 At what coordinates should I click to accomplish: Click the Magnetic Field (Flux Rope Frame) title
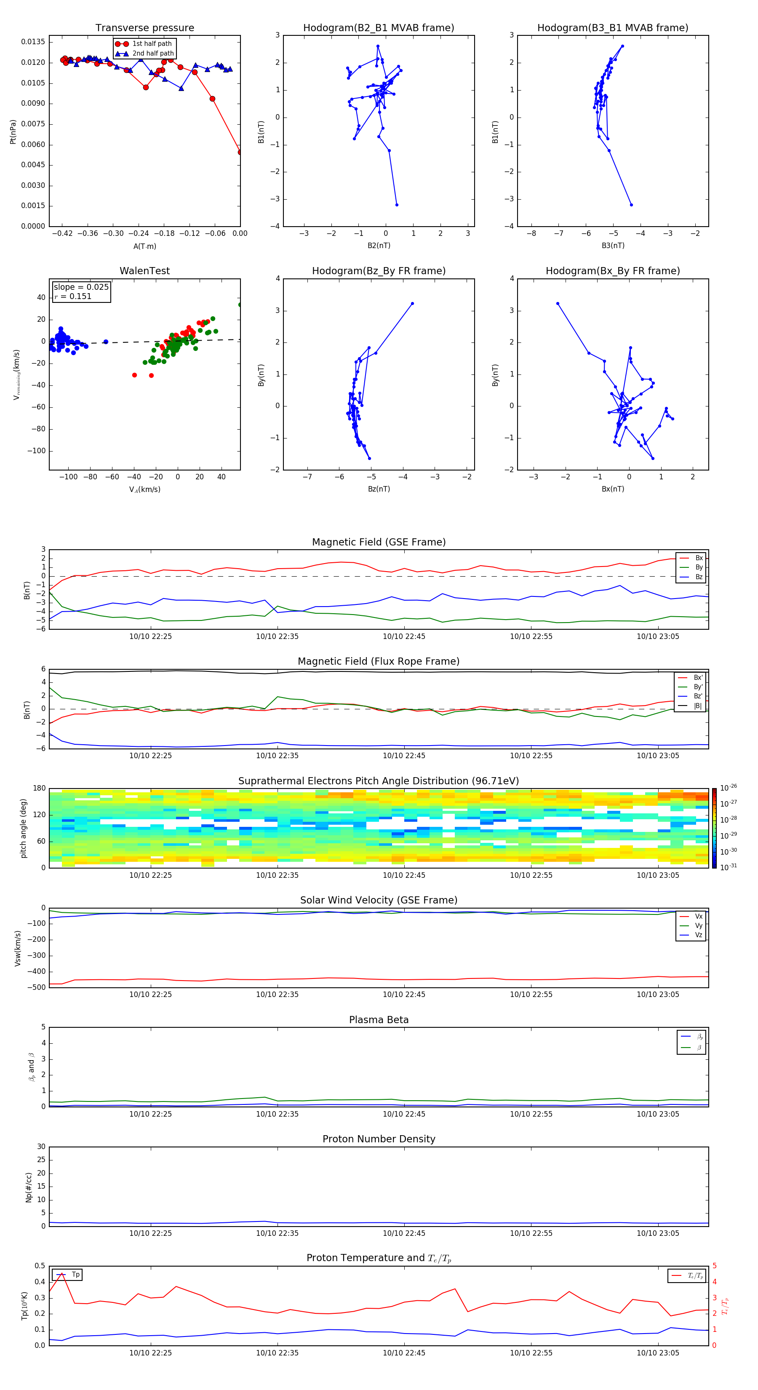(379, 662)
